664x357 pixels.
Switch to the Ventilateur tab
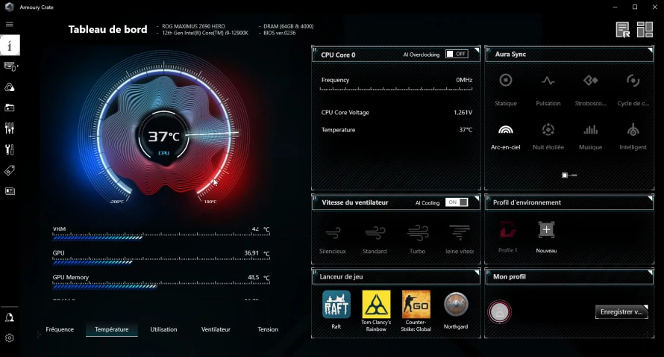(x=216, y=329)
